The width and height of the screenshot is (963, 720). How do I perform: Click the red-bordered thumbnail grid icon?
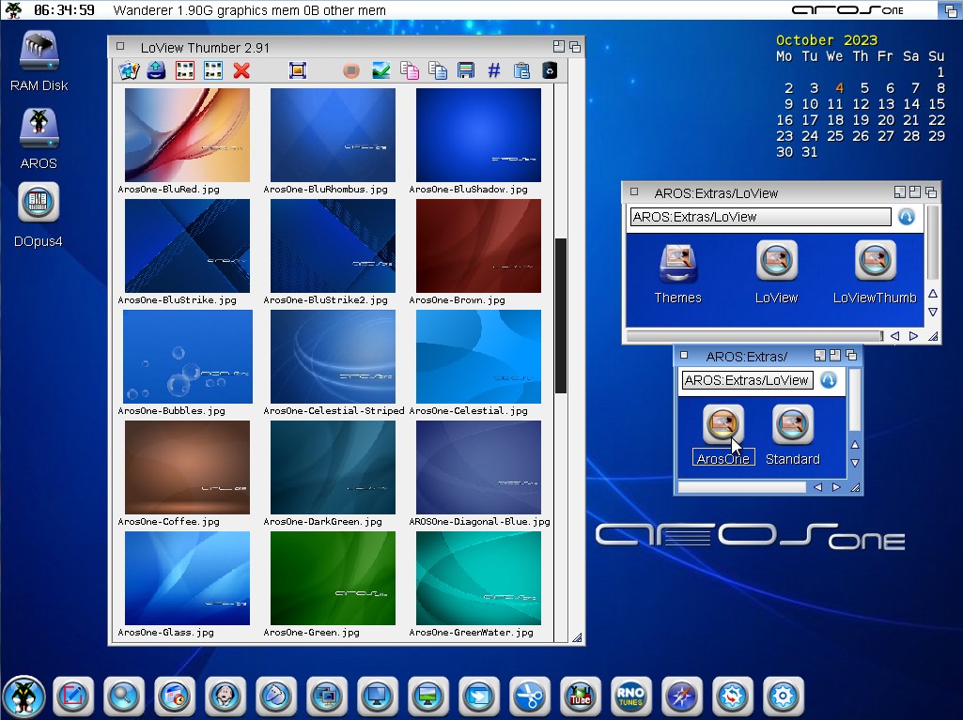[x=185, y=70]
